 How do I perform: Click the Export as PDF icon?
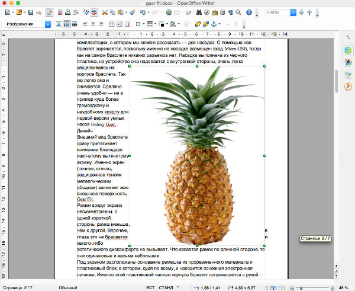pos(60,12)
